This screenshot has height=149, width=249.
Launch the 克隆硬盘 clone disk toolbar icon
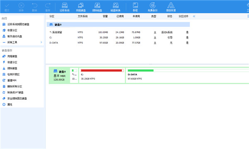pos(81,7)
